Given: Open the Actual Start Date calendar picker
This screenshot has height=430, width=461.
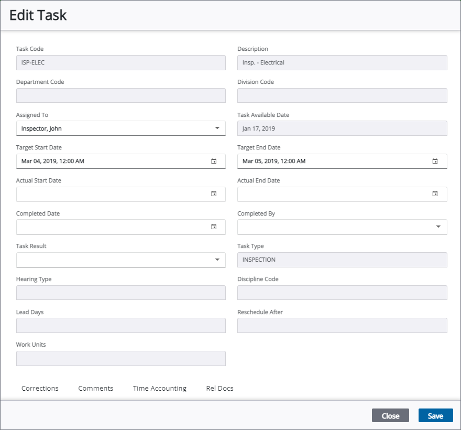Looking at the screenshot, I should point(214,194).
